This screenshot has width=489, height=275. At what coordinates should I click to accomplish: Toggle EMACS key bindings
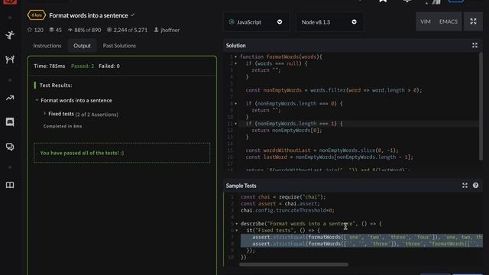pyautogui.click(x=449, y=21)
